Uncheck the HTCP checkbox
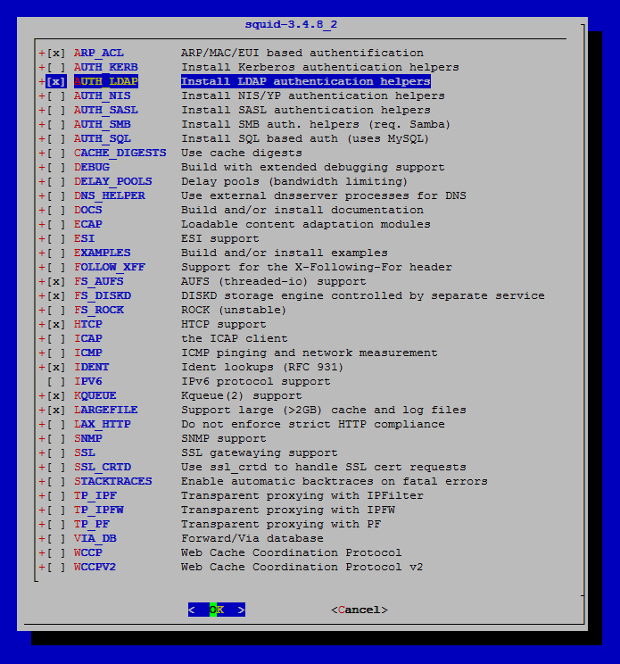Image resolution: width=620 pixels, height=664 pixels. tap(56, 324)
